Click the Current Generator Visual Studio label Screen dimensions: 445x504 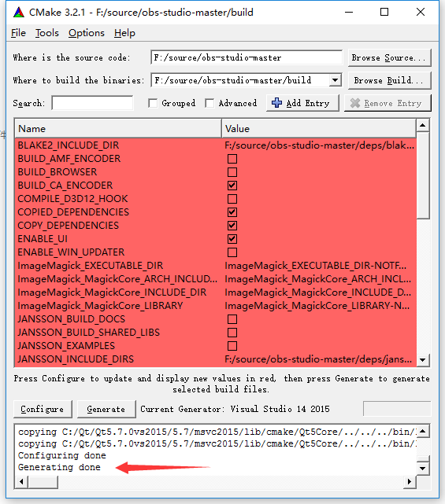(235, 409)
